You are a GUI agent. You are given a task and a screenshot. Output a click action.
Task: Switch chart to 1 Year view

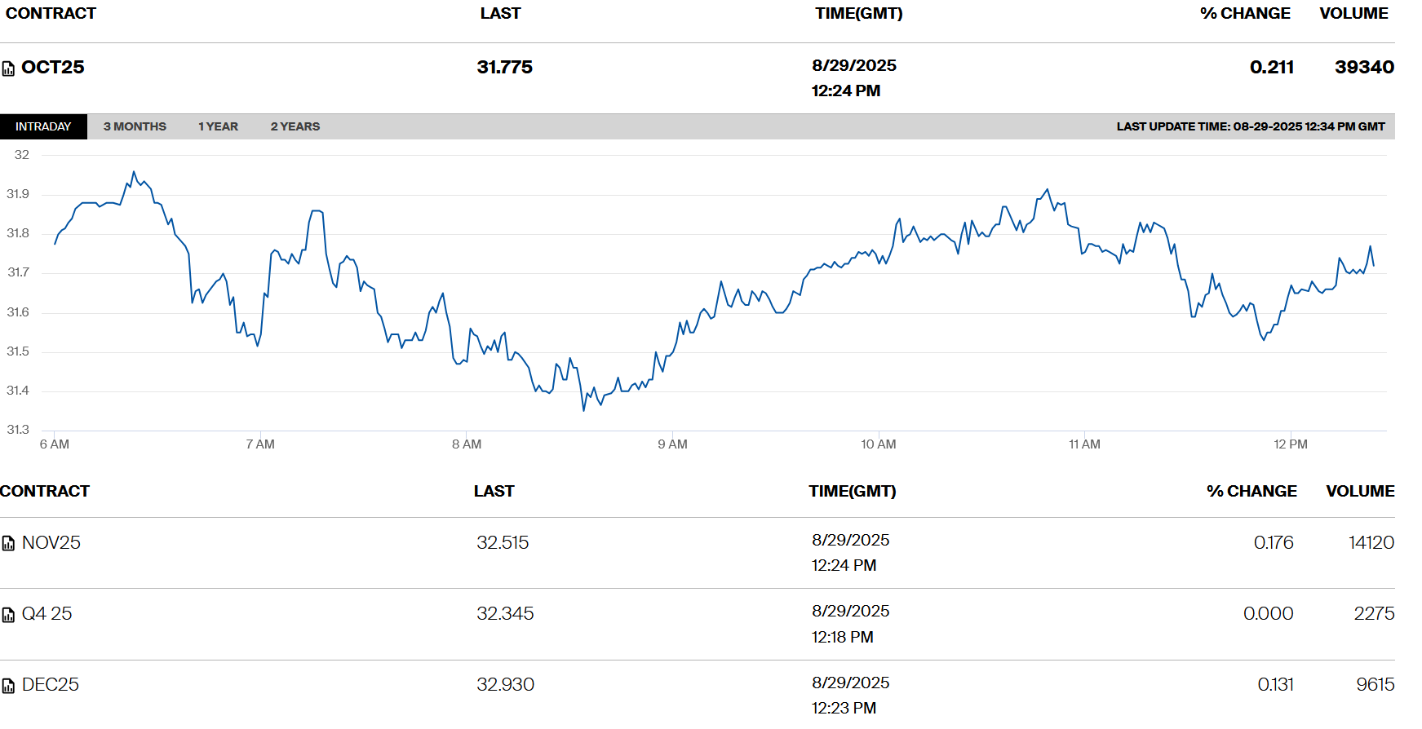pos(218,126)
